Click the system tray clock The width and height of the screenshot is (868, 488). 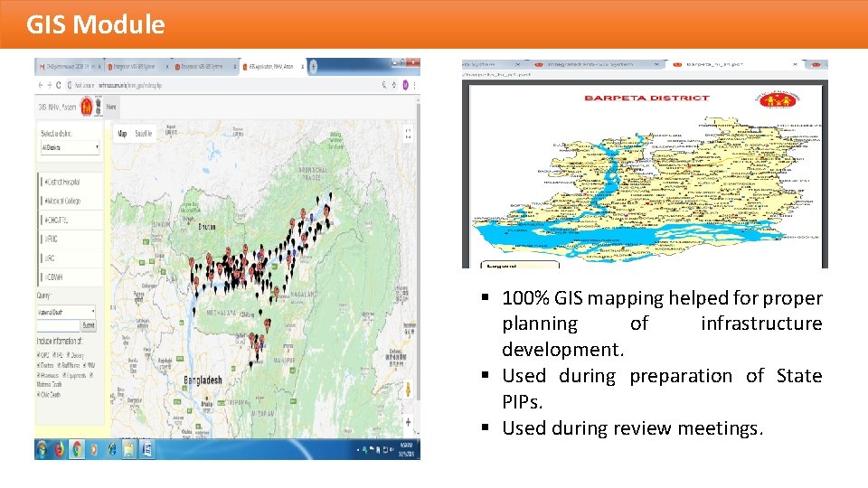(x=406, y=449)
